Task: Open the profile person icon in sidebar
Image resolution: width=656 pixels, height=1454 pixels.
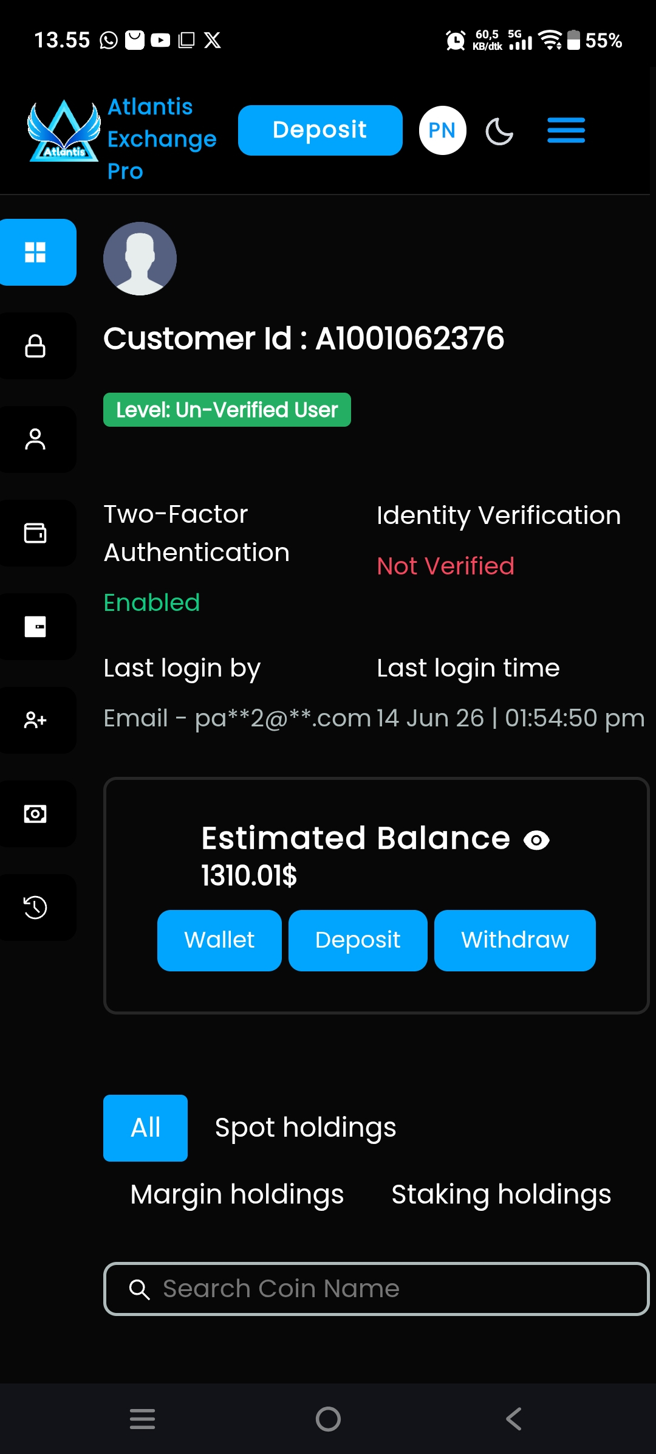Action: click(x=35, y=439)
